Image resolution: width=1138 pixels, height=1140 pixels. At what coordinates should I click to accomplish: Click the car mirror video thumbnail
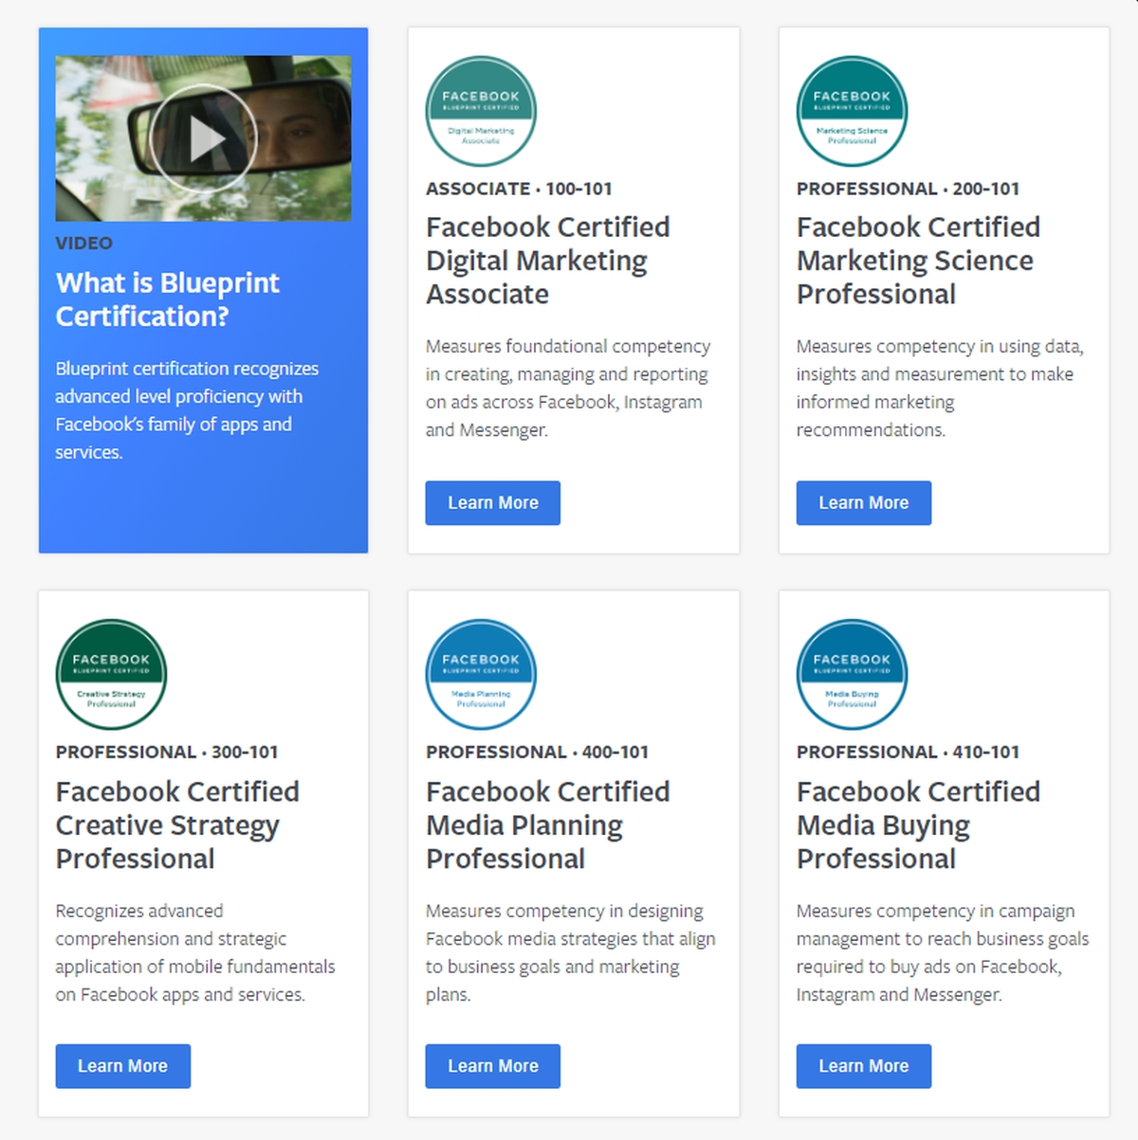point(203,138)
